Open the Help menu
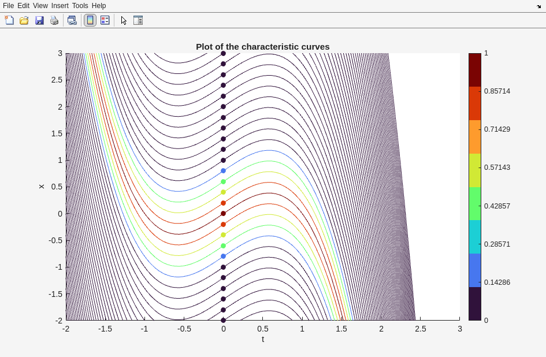Image resolution: width=546 pixels, height=357 pixels. point(99,6)
